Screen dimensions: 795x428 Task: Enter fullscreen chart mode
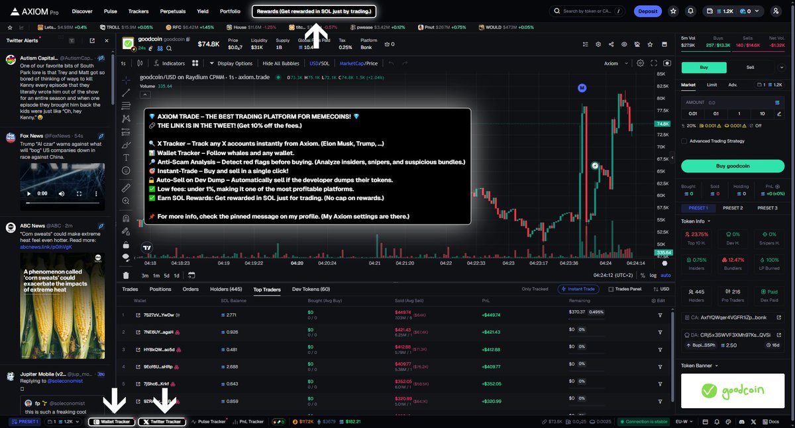click(654, 64)
